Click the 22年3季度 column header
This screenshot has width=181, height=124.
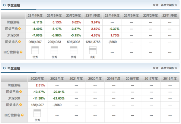point(131,16)
